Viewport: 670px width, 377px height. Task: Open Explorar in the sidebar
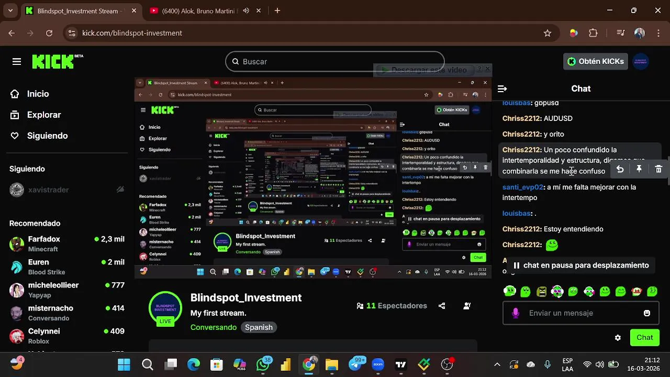(36, 115)
